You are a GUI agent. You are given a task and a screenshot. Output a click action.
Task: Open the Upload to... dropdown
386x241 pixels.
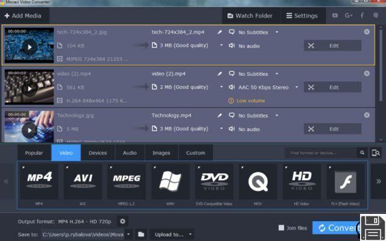[x=172, y=234]
